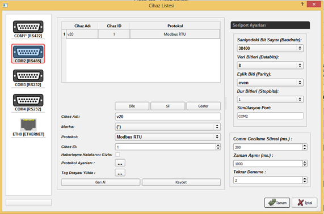The image size is (324, 214).
Task: Click the Sil button
Action: pos(167,106)
